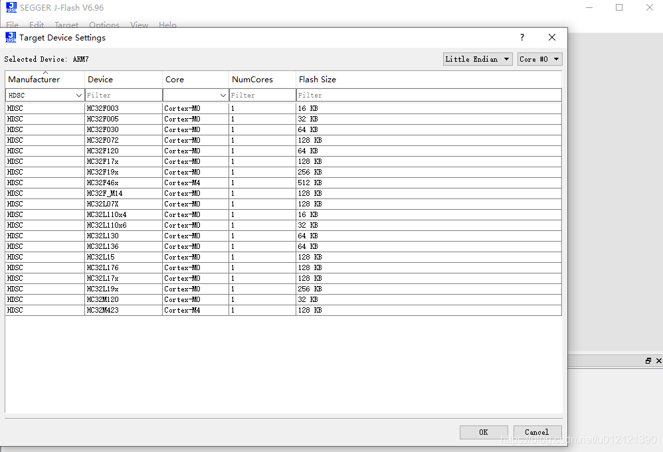Open the Core #0 dropdown
663x452 pixels.
(x=539, y=59)
